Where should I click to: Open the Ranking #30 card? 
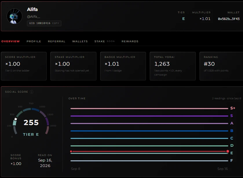pos(221,66)
